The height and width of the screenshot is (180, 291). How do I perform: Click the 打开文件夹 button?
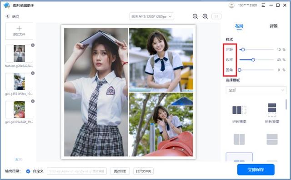coord(144,171)
